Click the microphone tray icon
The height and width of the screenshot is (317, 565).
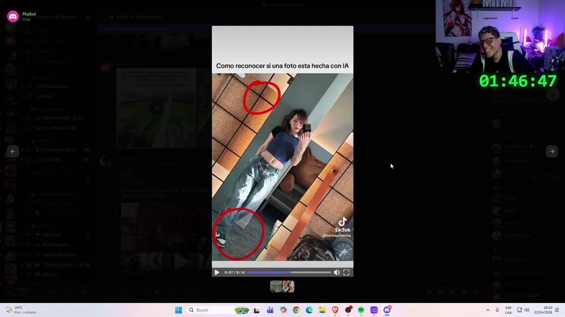497,310
